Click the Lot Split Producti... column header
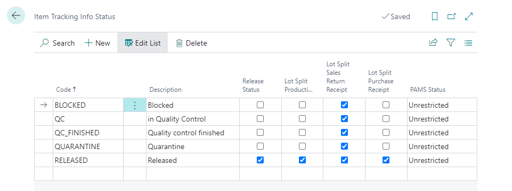 click(x=298, y=85)
